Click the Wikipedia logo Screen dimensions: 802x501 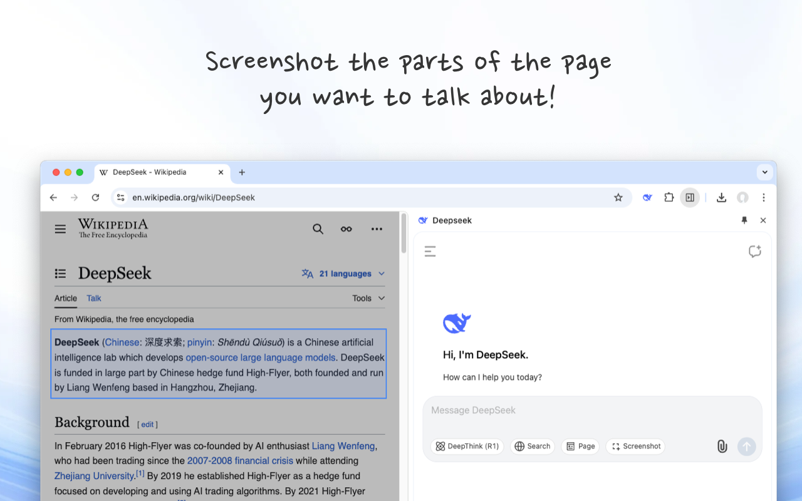113,229
